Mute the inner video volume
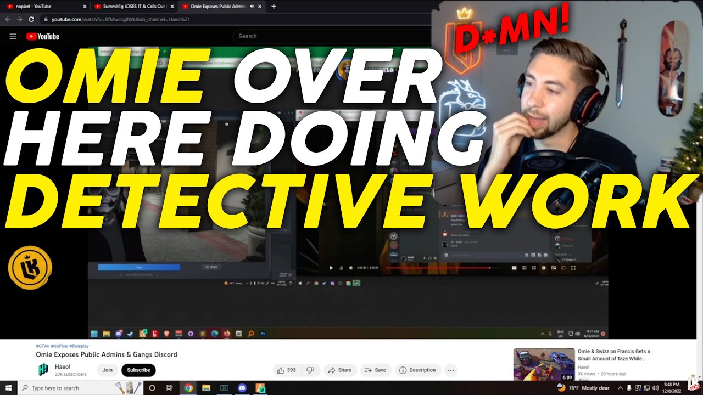 (x=350, y=268)
